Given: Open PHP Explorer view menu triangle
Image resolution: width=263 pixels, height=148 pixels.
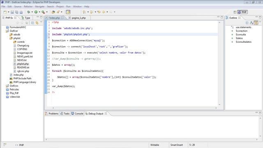Looking at the screenshot, I should [x=41, y=22].
